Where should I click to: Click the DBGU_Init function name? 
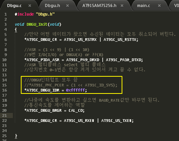[x=37, y=24]
